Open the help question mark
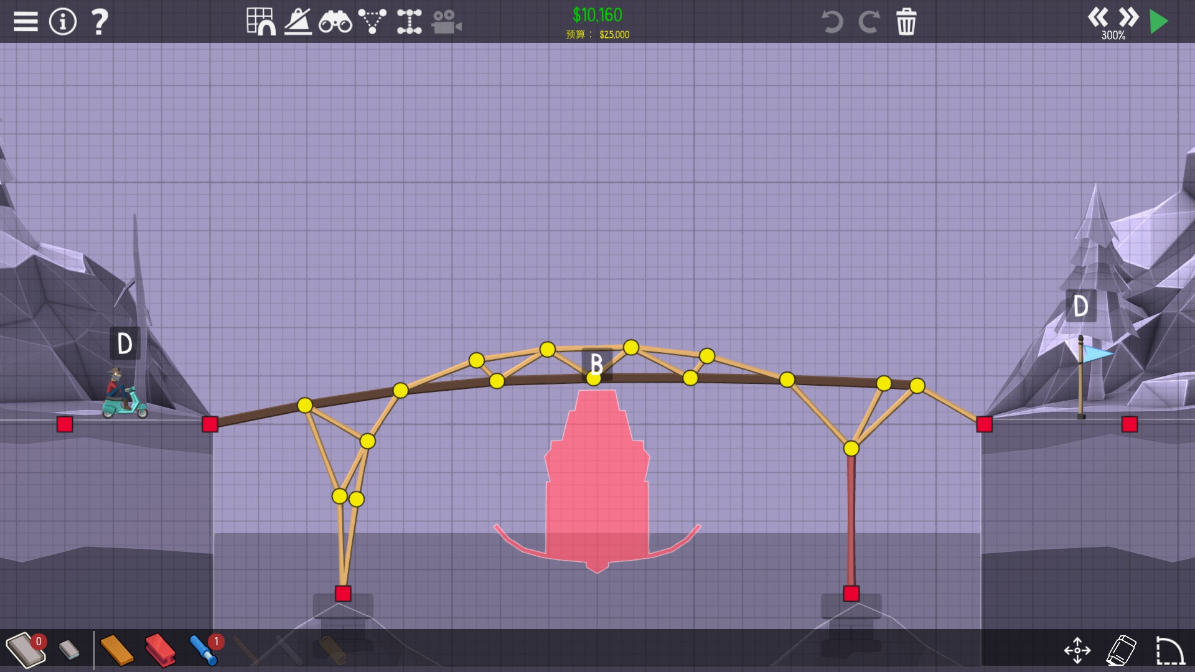1195x672 pixels. [x=100, y=22]
